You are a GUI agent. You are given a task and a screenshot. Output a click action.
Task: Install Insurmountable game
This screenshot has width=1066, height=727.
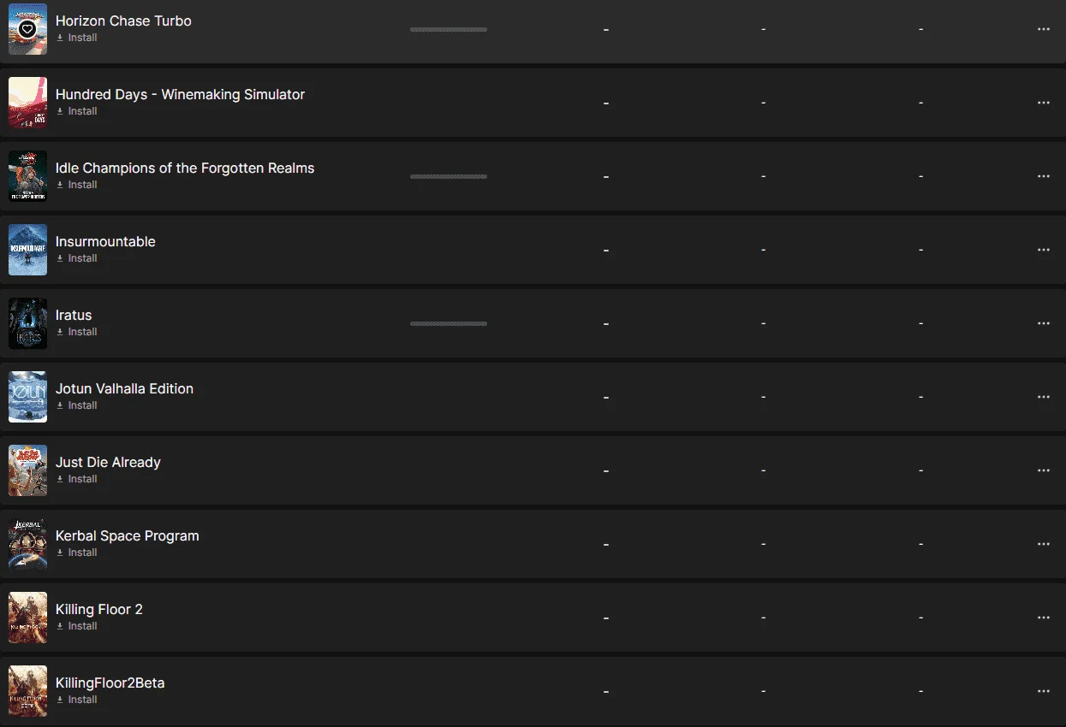[76, 258]
